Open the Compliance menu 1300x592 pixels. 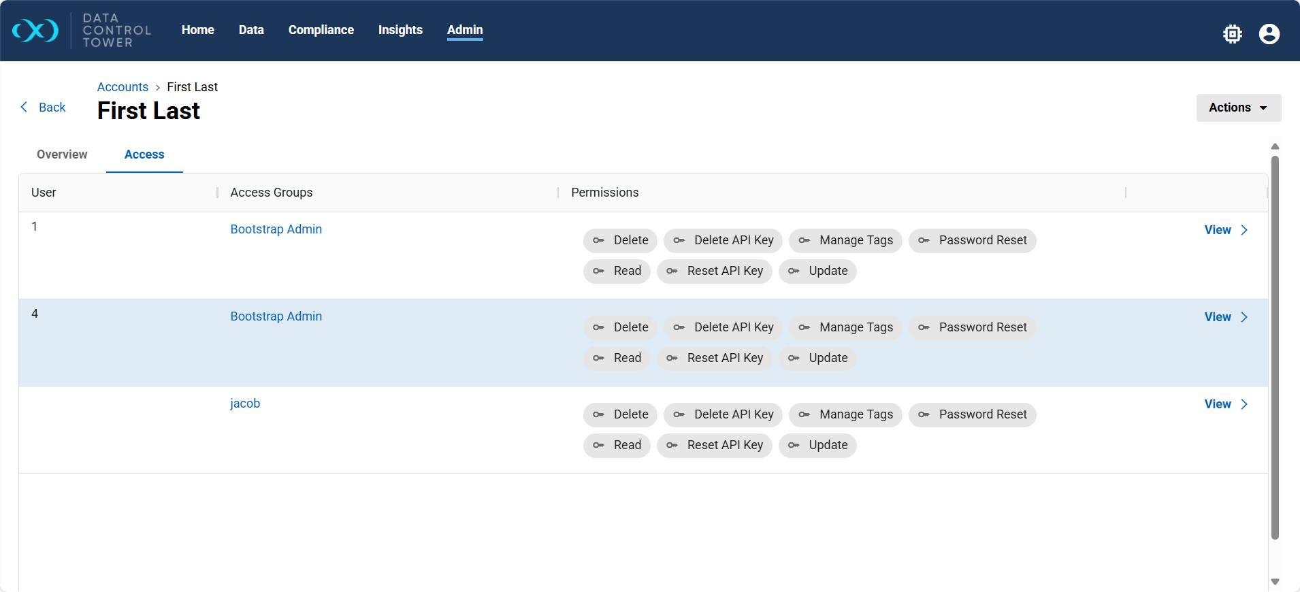321,30
